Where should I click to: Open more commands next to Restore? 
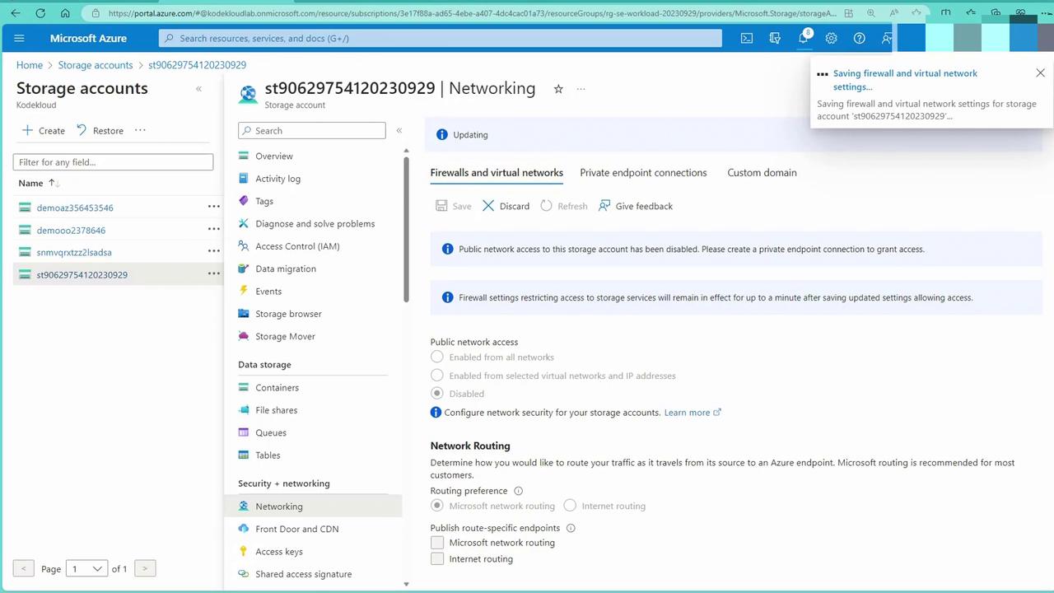click(x=140, y=130)
